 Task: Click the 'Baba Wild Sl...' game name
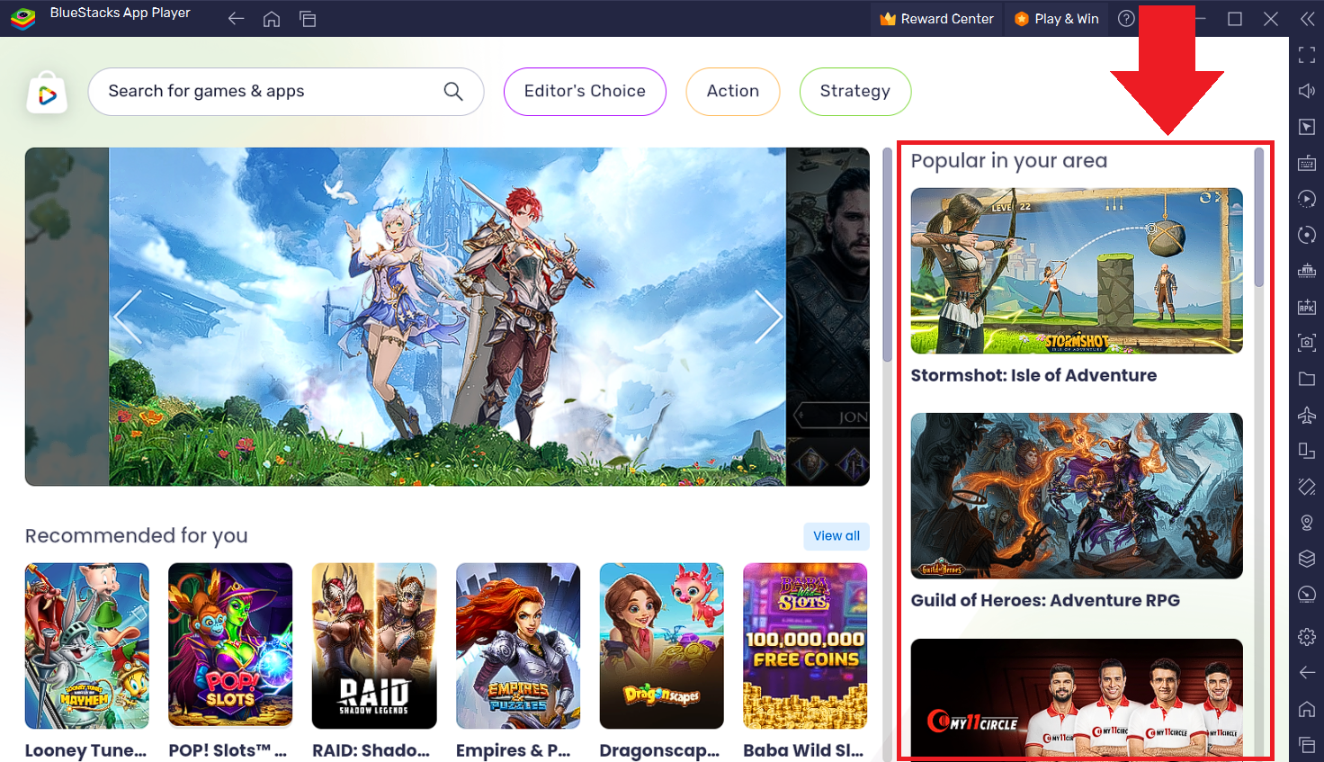(803, 750)
